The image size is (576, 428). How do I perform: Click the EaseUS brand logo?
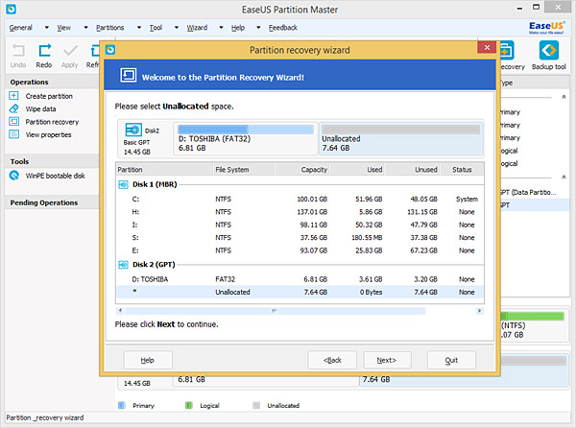[546, 27]
